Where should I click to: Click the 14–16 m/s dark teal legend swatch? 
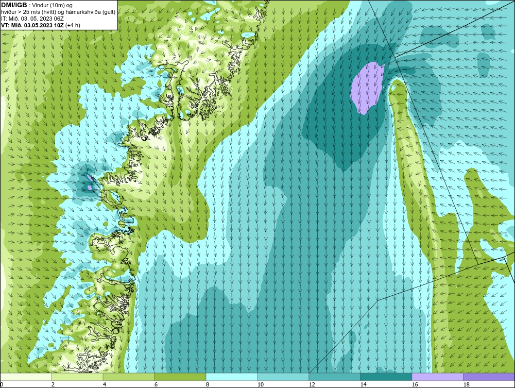pos(386,377)
